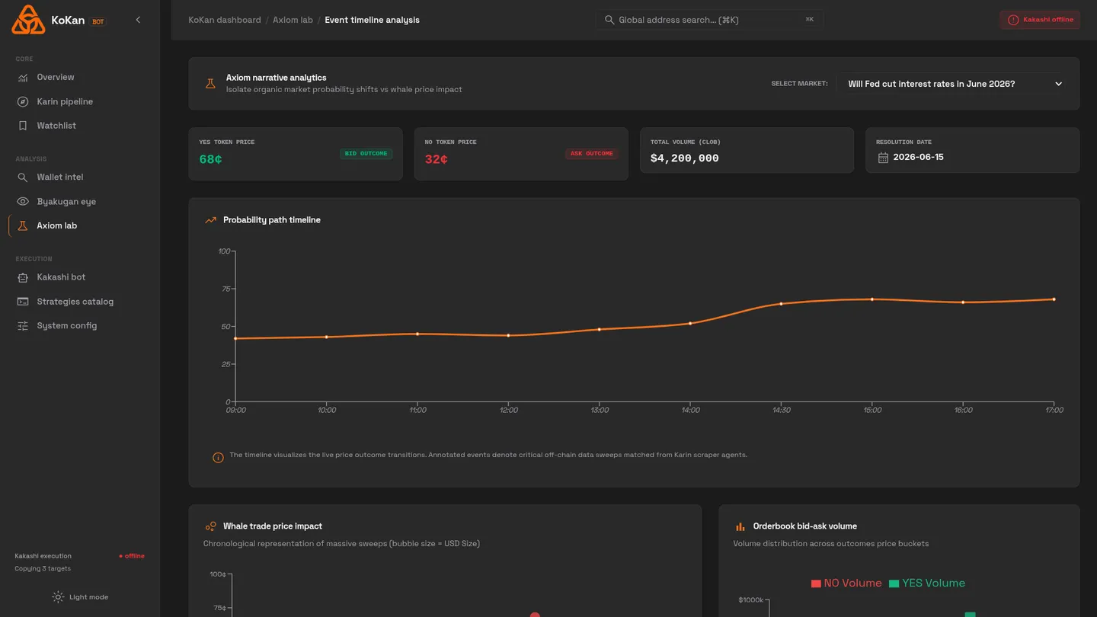Click the Byakugan eye icon

pyautogui.click(x=23, y=201)
